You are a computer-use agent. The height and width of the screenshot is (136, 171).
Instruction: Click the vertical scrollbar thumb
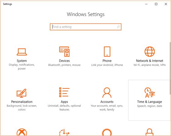170,68
